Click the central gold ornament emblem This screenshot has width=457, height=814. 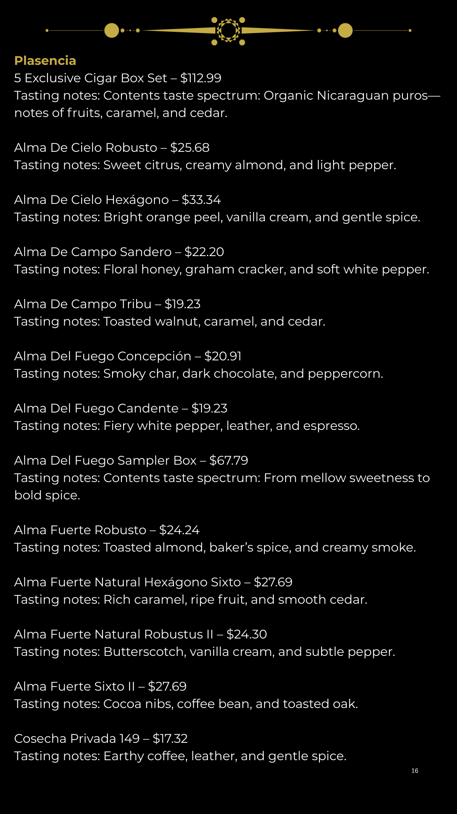pos(228,31)
